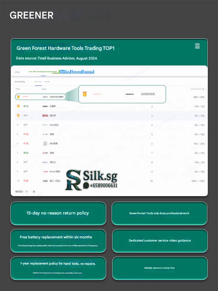Click 15-day no-reason return policy button
Viewport: 218px width, 291px height.
tap(58, 213)
